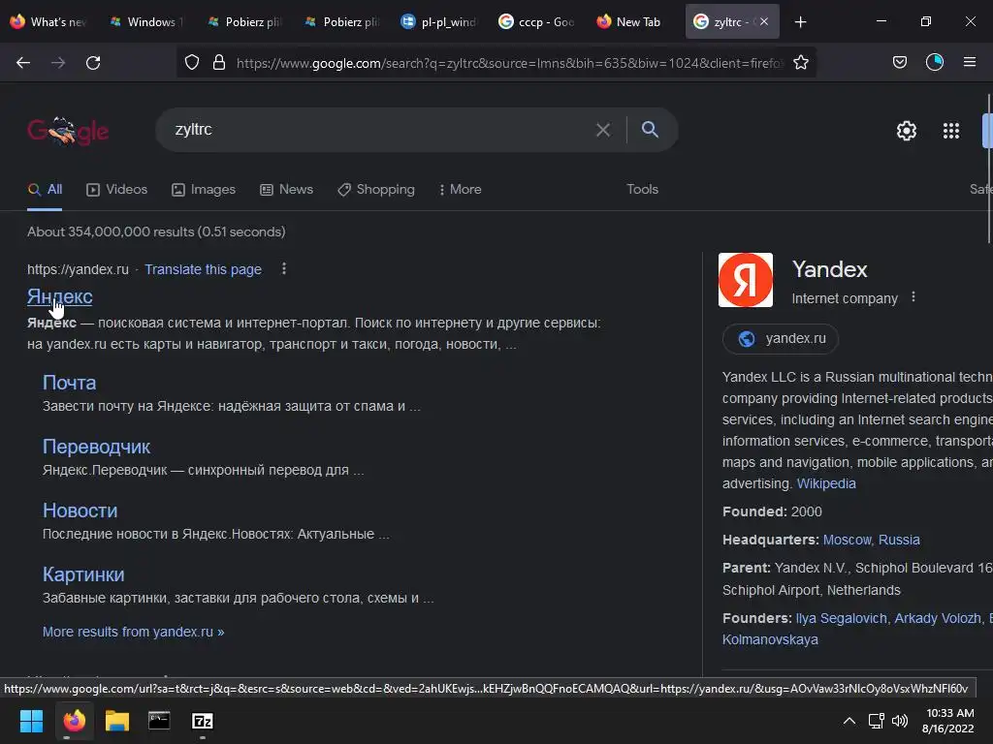
Task: Open the Save to Pocket icon
Action: point(899,62)
